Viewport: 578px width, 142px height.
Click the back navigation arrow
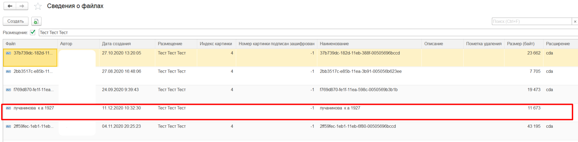pyautogui.click(x=10, y=6)
